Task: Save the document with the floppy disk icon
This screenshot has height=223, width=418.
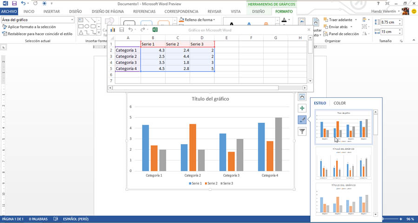Action: [14, 3]
